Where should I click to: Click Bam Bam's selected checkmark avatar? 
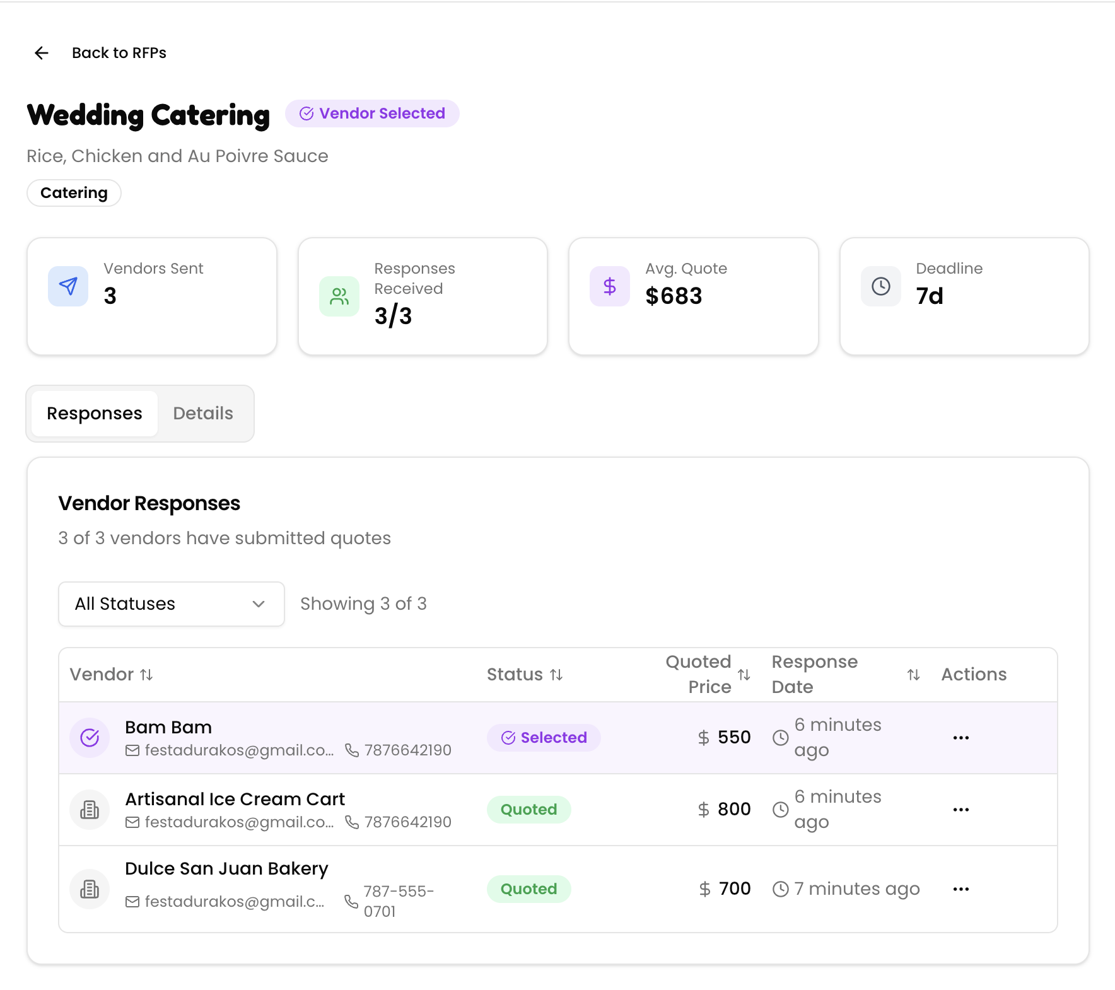coord(90,738)
